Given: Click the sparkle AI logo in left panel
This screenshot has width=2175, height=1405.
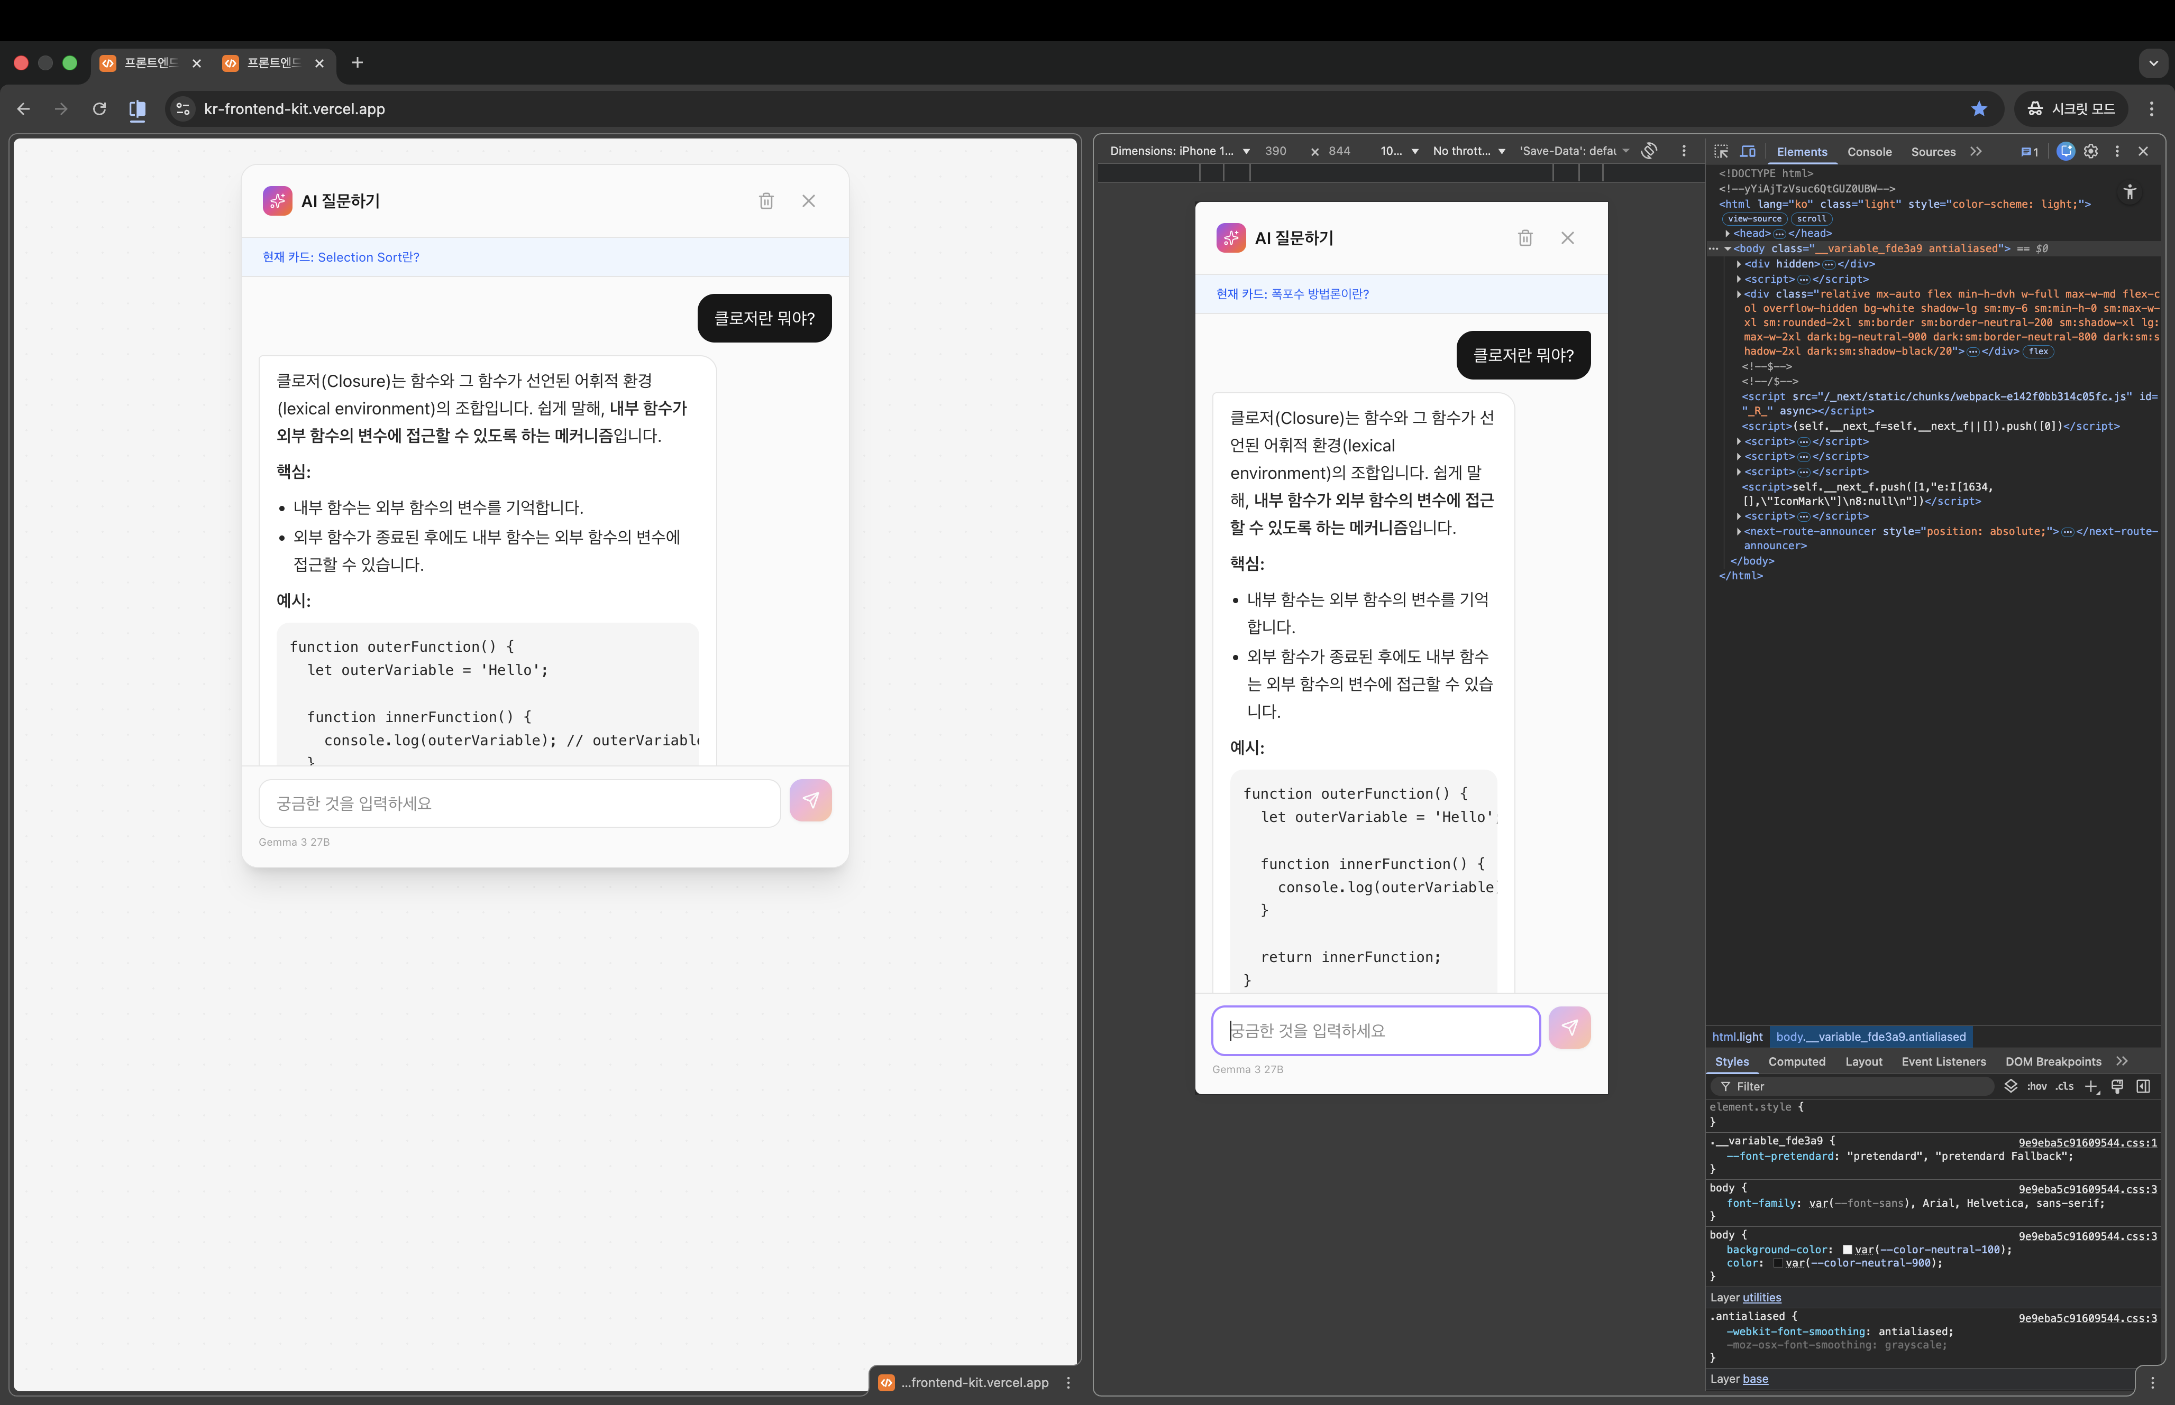Looking at the screenshot, I should click(278, 201).
